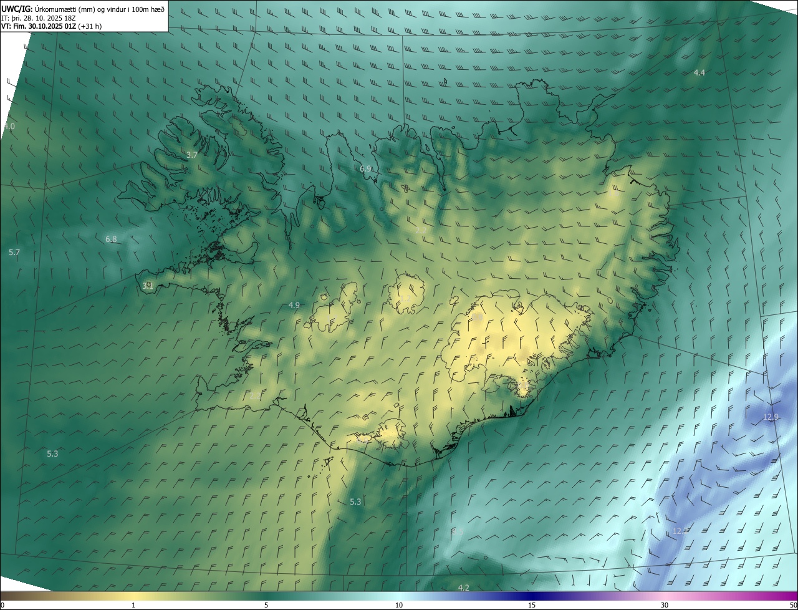Screen dimensions: 798x610
Task: Click the 4.9 value label on the map
Action: point(294,305)
